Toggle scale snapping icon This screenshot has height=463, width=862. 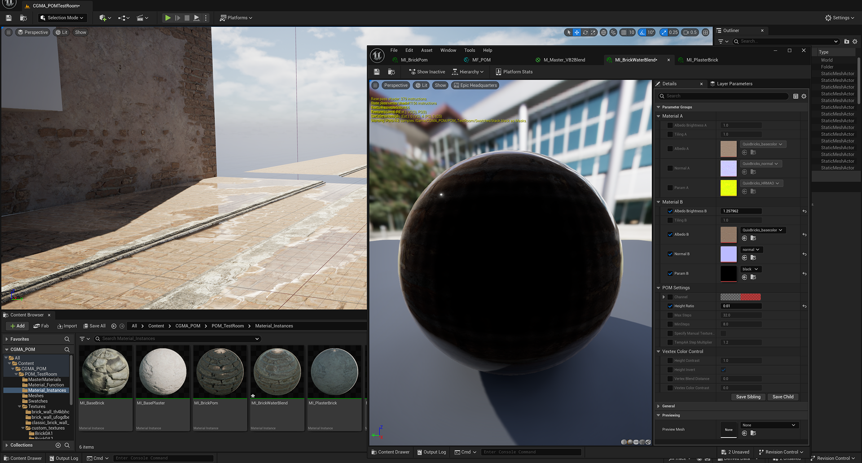[x=664, y=32]
